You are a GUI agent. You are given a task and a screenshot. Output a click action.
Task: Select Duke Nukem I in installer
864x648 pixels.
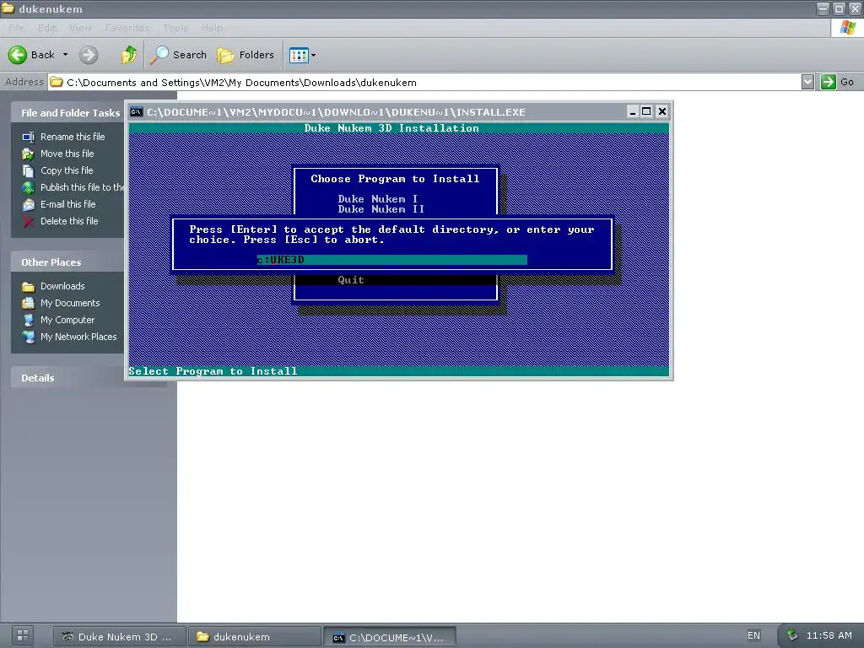[x=378, y=199]
